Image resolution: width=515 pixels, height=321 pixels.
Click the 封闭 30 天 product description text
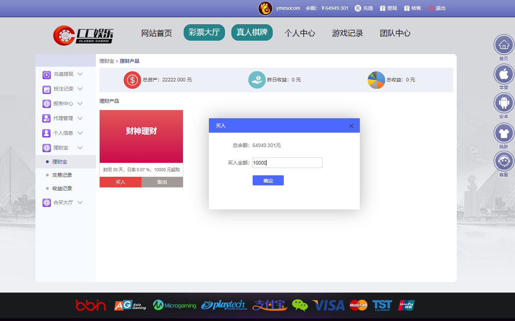point(141,170)
